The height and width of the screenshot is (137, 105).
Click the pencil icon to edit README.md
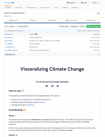tap(99, 55)
